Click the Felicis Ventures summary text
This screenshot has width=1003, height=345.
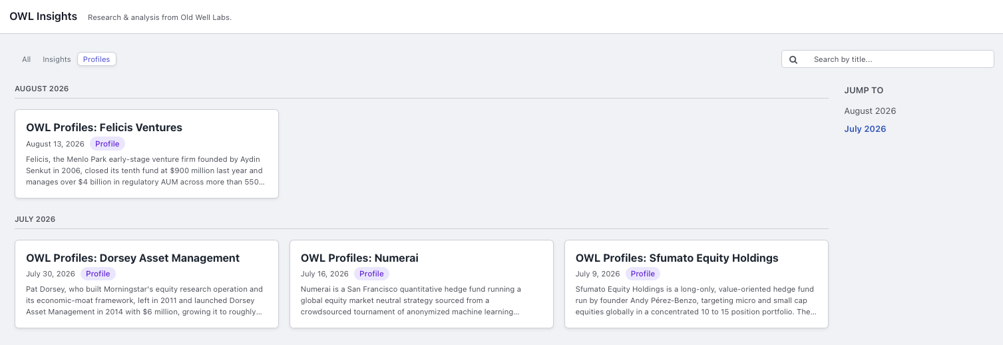pyautogui.click(x=145, y=171)
